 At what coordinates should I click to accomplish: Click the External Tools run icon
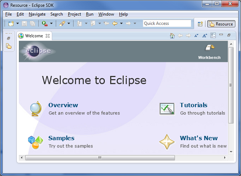(45, 24)
